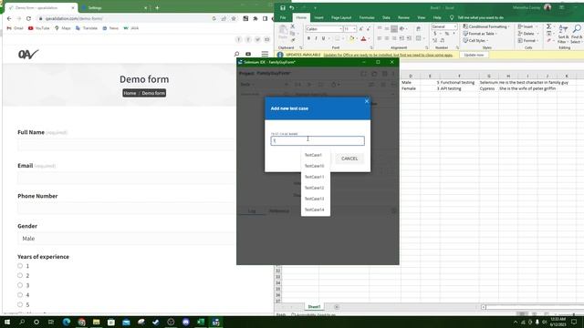Click the Format Painter icon in Excel
This screenshot has width=584, height=328.
[293, 40]
